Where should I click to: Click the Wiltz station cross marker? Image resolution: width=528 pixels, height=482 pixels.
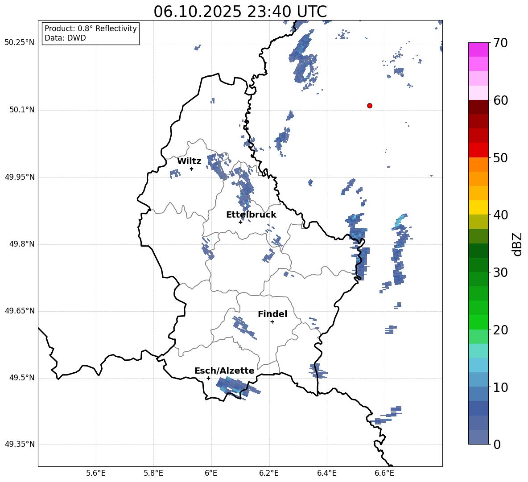[192, 169]
